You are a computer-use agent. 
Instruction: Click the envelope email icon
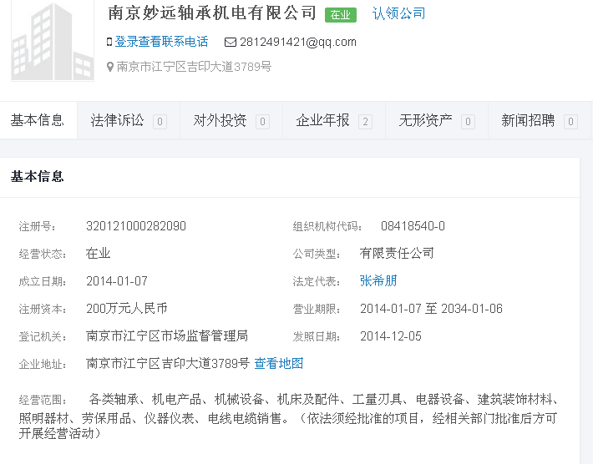coord(231,42)
